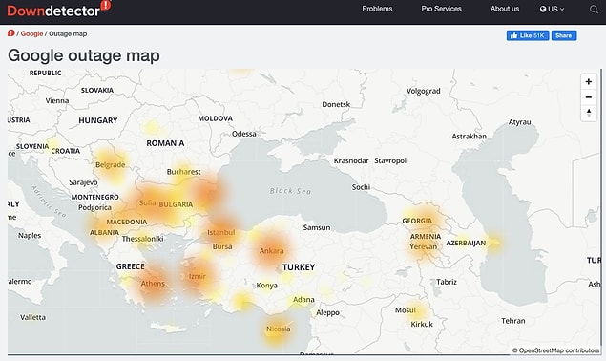Image resolution: width=606 pixels, height=361 pixels.
Task: Click the Black Sea label
Action: tap(290, 191)
